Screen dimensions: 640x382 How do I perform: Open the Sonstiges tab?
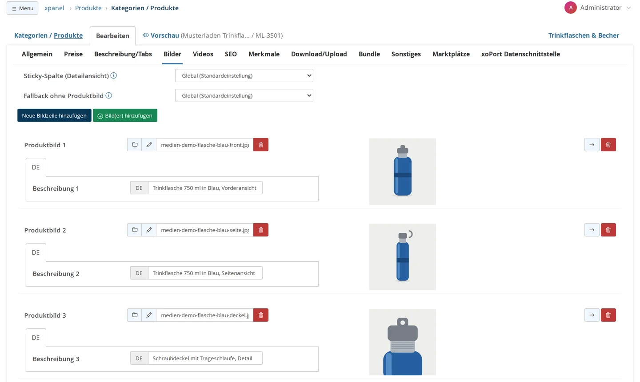tap(406, 54)
